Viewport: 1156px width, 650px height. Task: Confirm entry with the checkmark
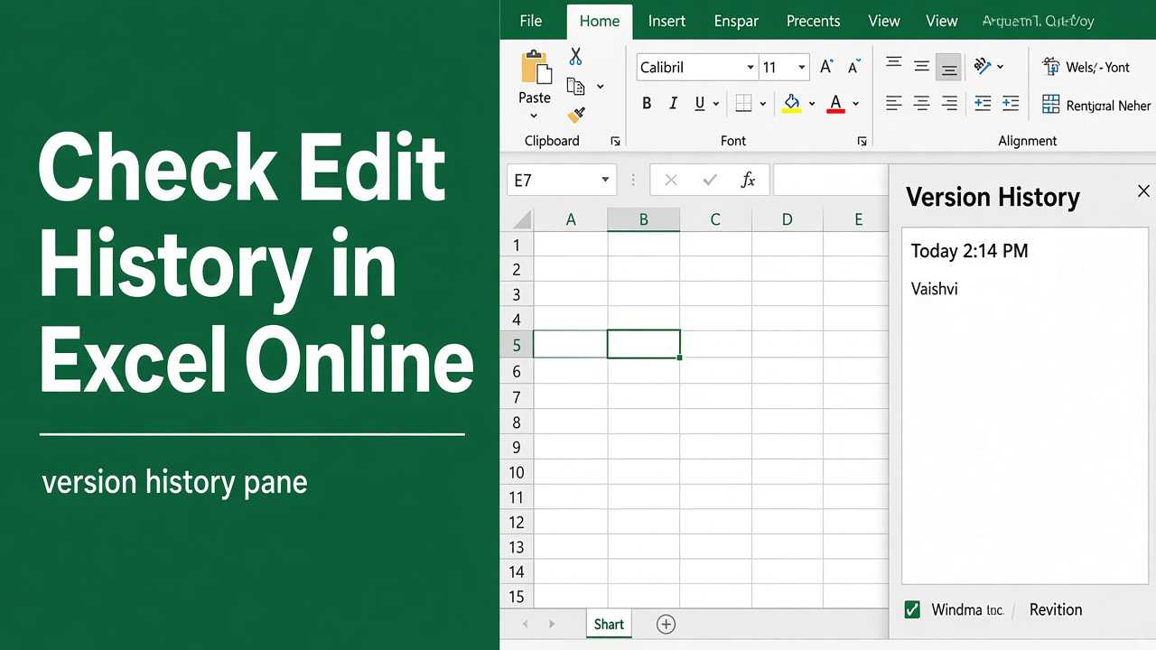click(x=710, y=181)
